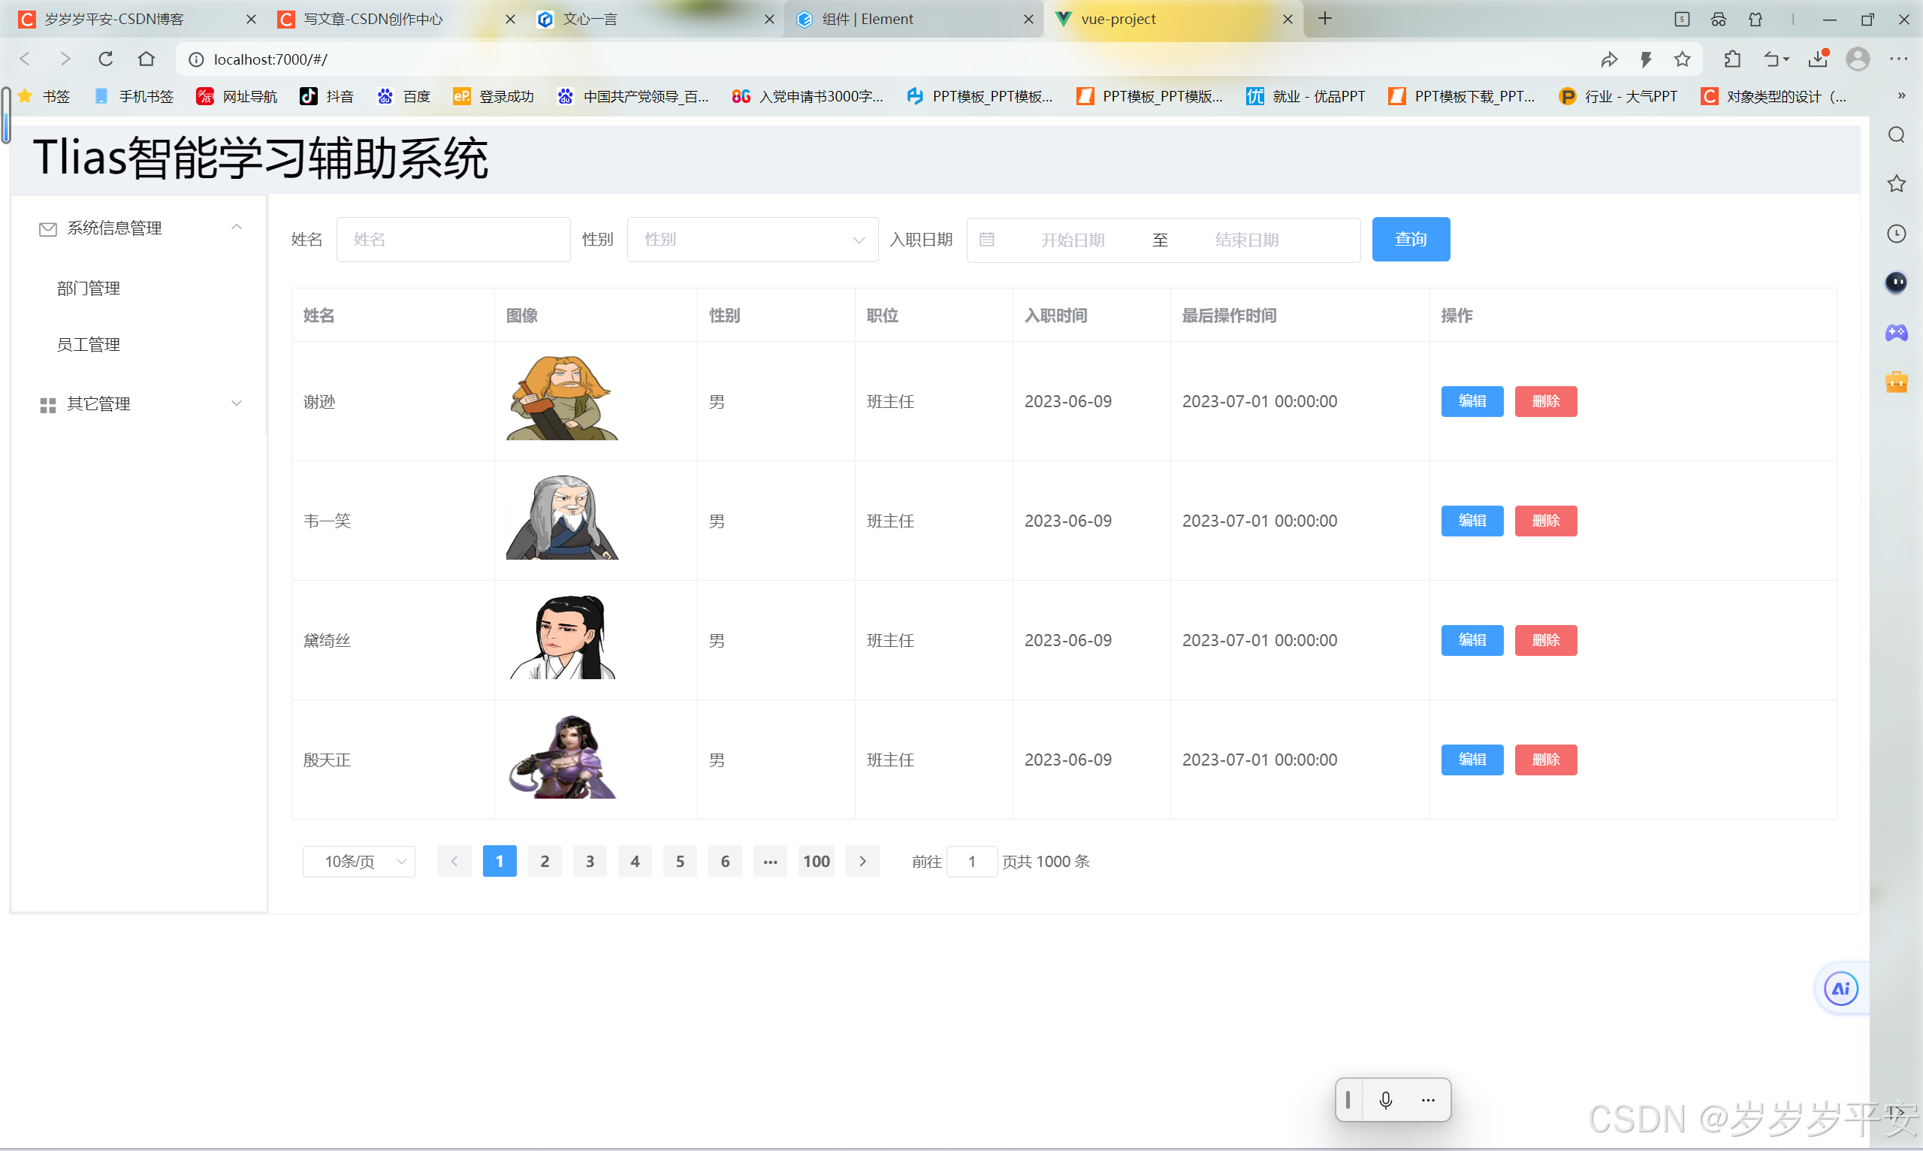The image size is (1923, 1151).
Task: Click 删除 button for 谢逊
Action: coord(1545,401)
